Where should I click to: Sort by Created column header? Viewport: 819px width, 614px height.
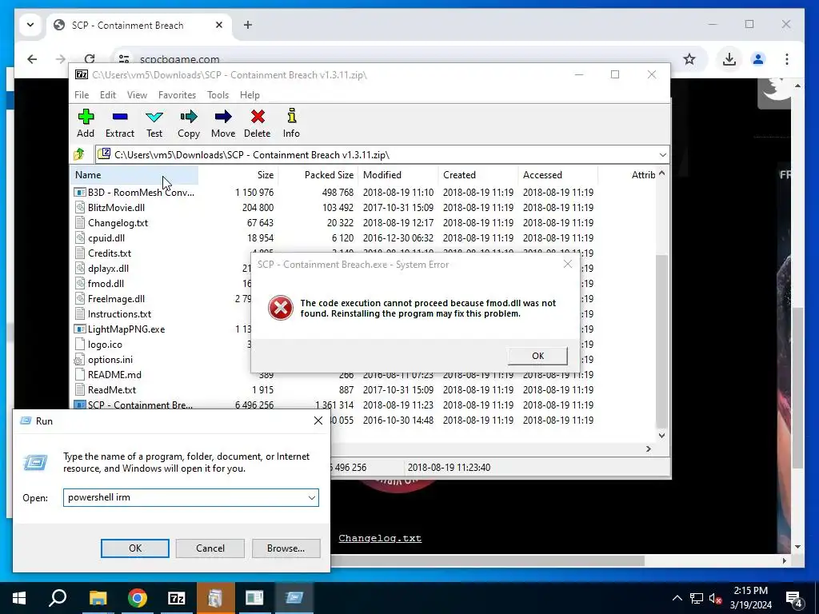(x=478, y=175)
